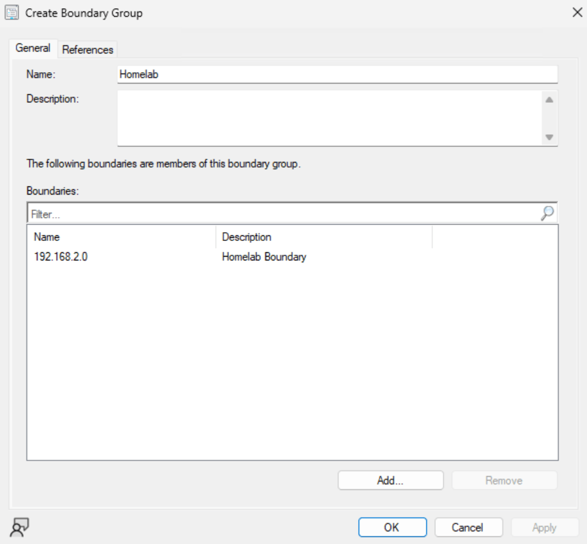Click Cancel to dismiss the dialog
The width and height of the screenshot is (587, 544).
(468, 527)
